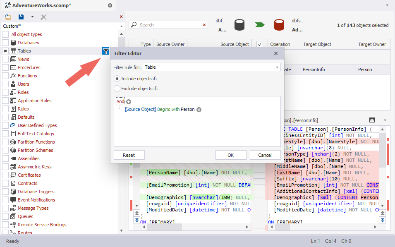Click the target database red cylinder icon
Viewport: 395px width, 247px height.
[x=279, y=25]
